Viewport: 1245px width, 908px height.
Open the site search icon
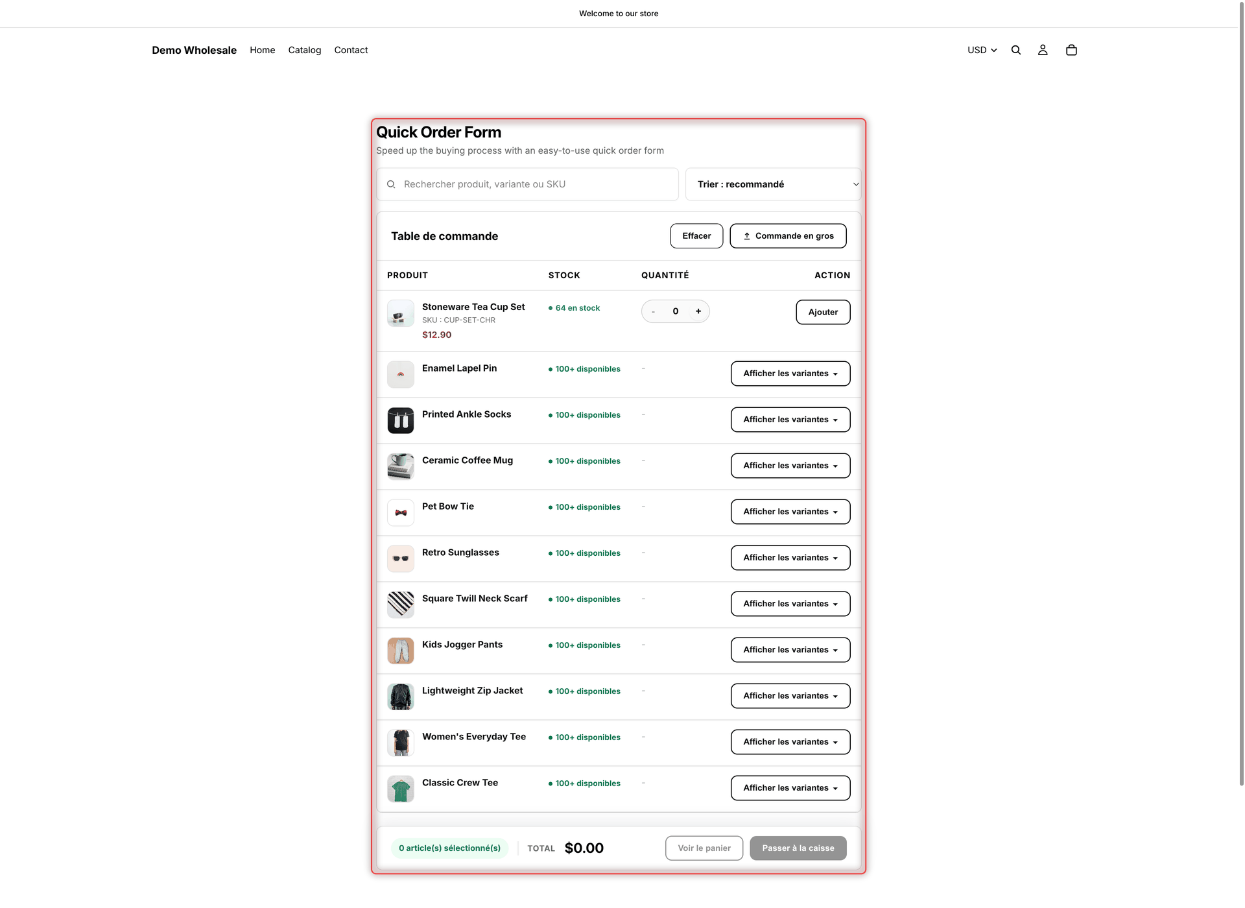coord(1016,50)
